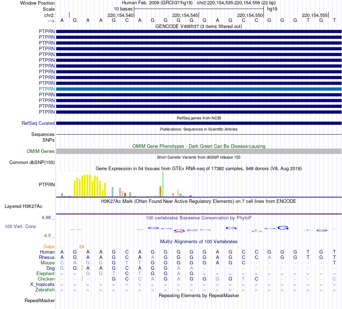Click the Human Feb. 2009 (GRCh37/hg19) text
This screenshot has height=309, width=342.
pyautogui.click(x=157, y=3)
